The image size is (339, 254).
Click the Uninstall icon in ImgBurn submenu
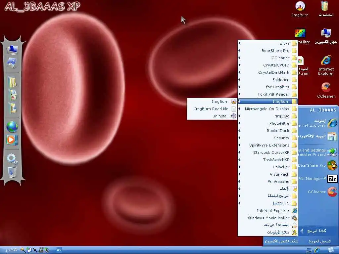point(234,116)
